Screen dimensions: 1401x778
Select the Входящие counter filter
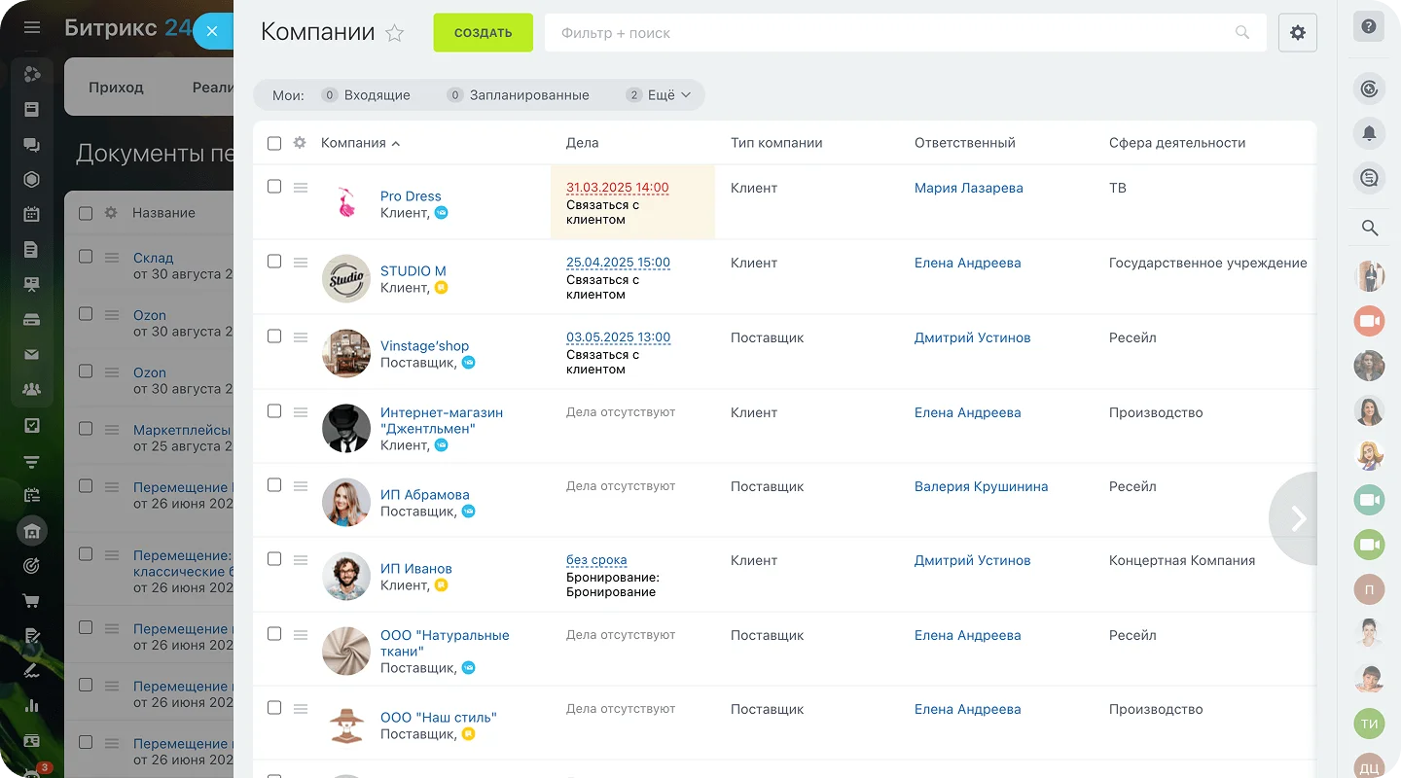(376, 95)
